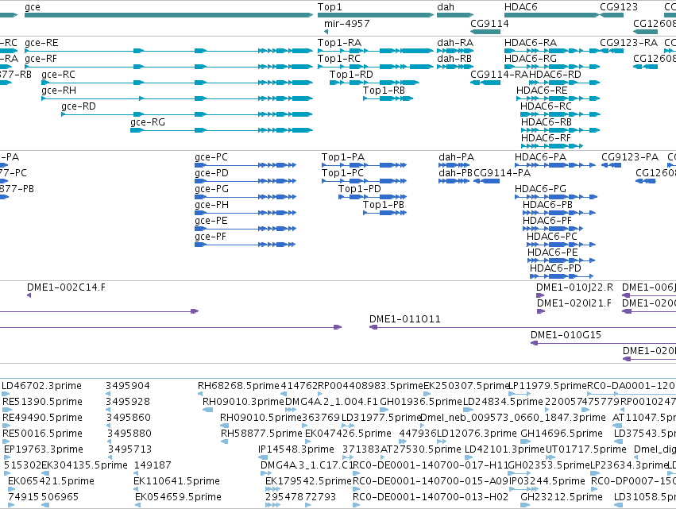Click the gce-RF transcript label

(x=41, y=59)
